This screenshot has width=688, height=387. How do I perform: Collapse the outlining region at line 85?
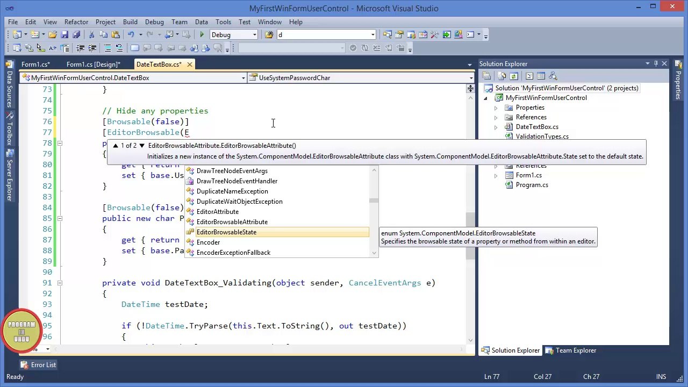click(x=60, y=218)
